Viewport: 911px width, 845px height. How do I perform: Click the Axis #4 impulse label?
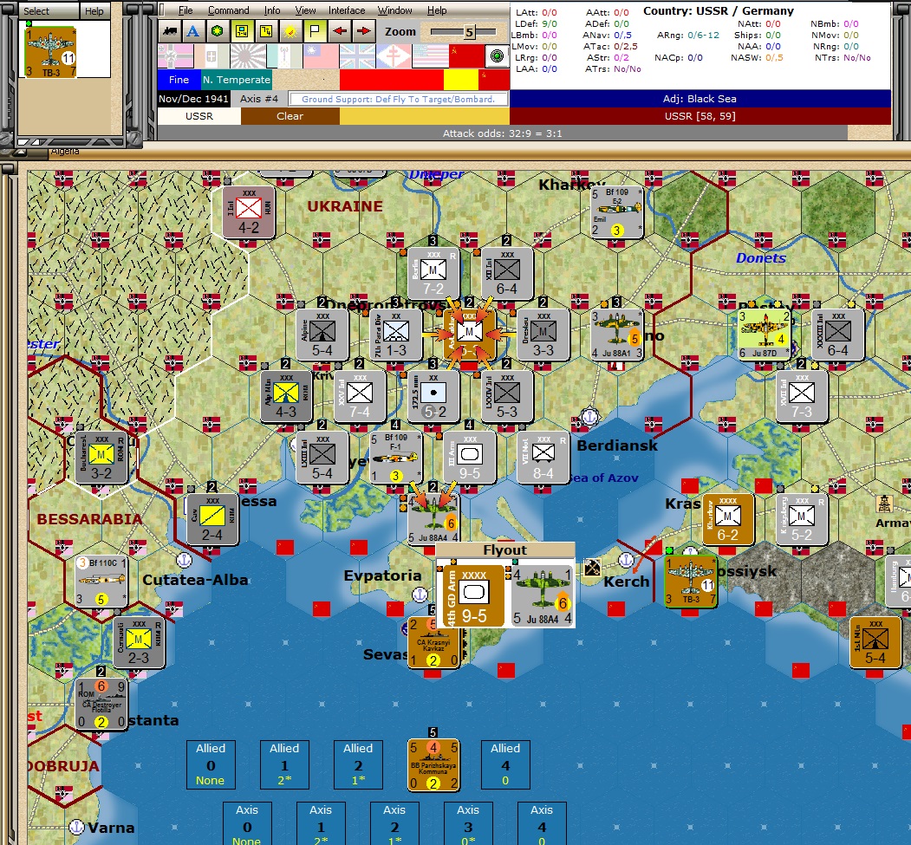259,99
